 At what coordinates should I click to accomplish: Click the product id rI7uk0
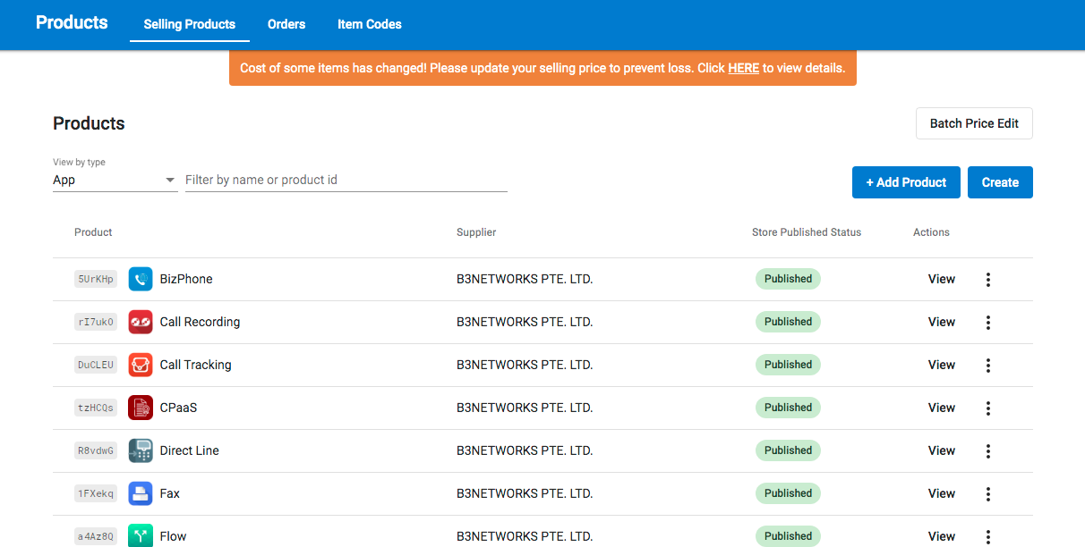point(96,322)
